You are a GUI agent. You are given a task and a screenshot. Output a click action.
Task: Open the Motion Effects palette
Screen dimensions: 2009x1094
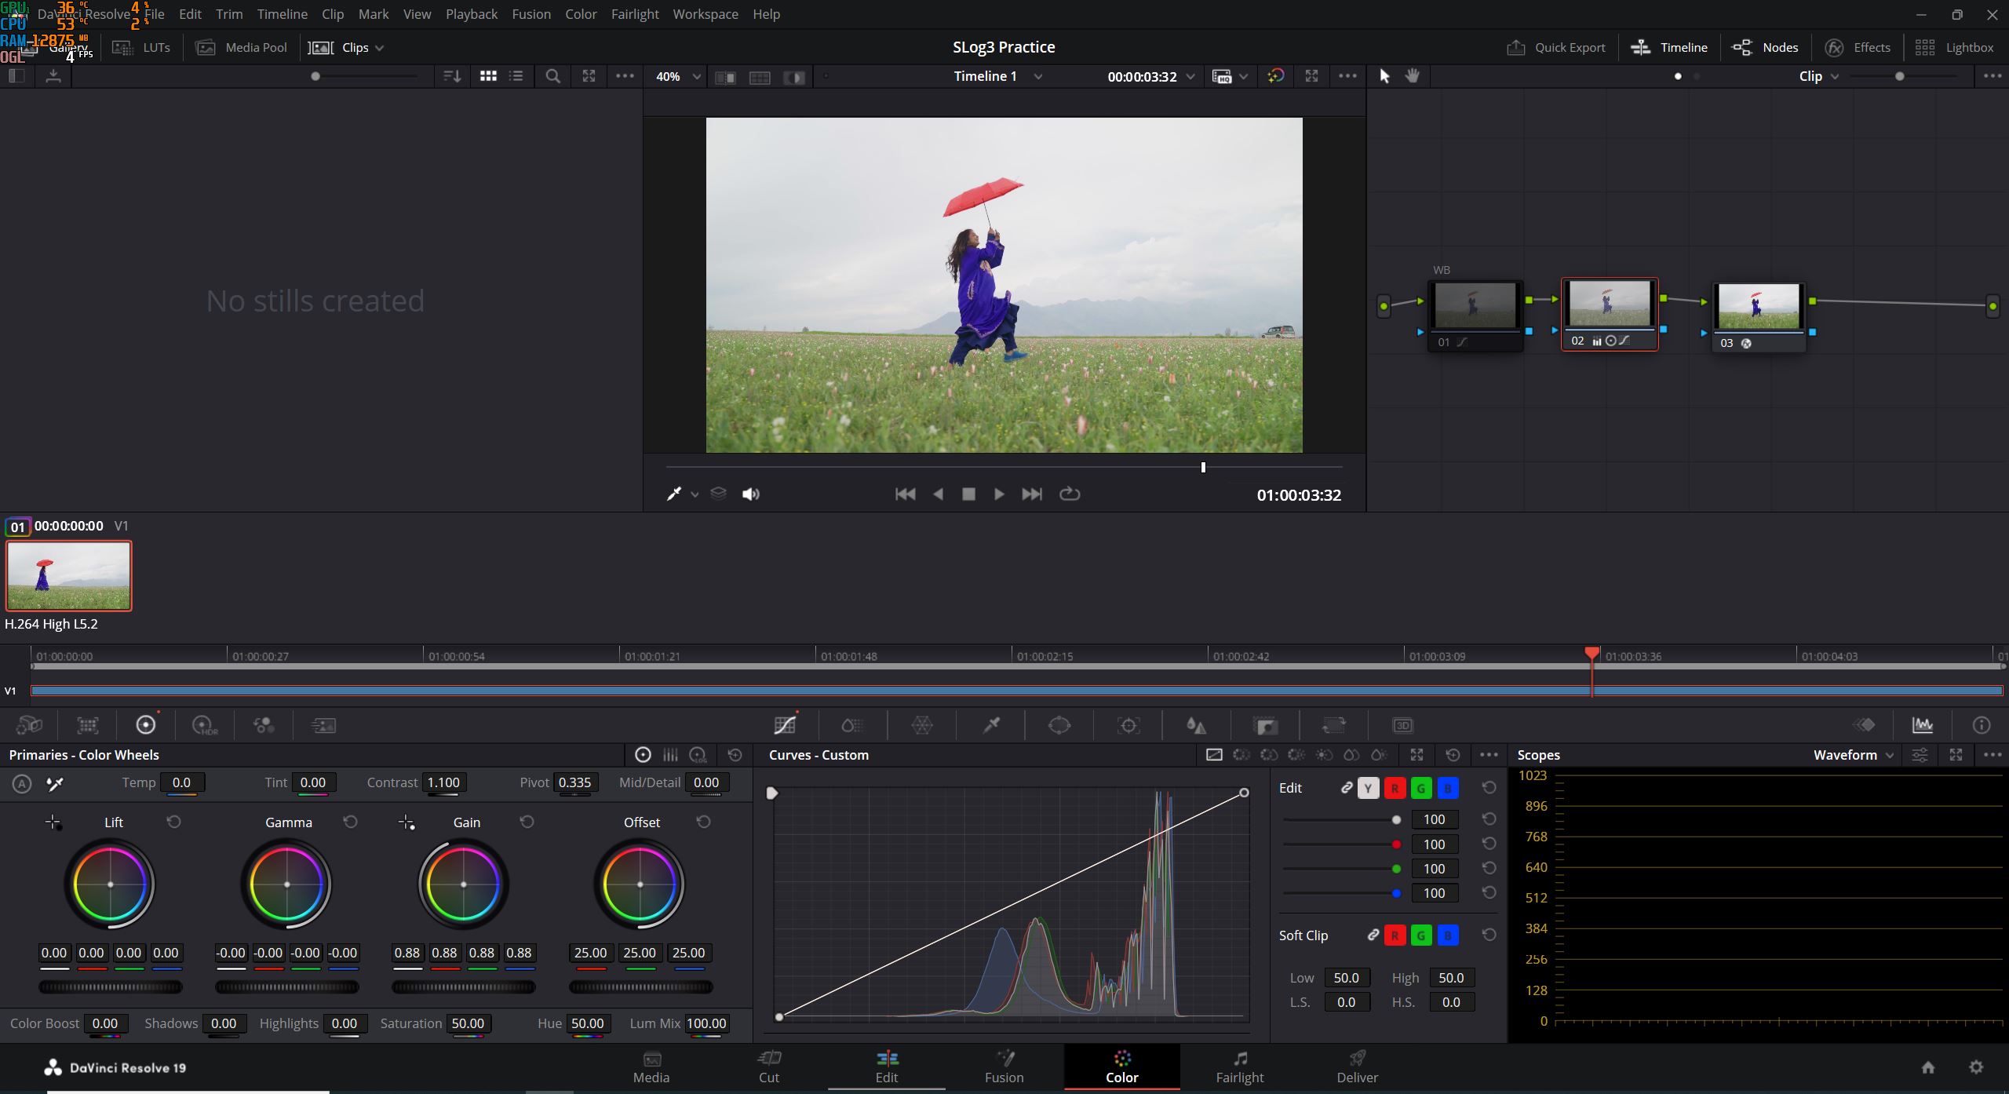click(x=323, y=725)
